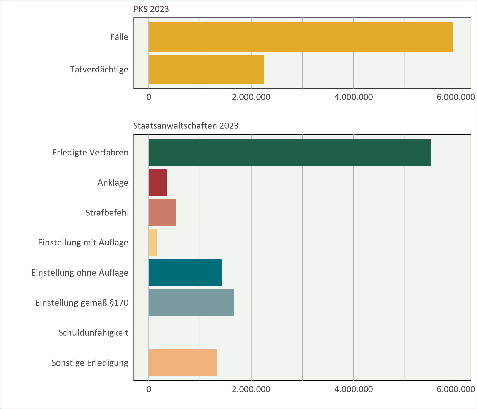Click the dark green Erledigte Verfahren bar
The height and width of the screenshot is (409, 477).
(289, 152)
